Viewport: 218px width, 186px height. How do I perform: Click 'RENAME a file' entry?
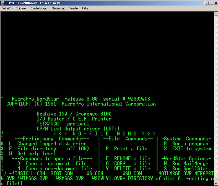(132, 159)
